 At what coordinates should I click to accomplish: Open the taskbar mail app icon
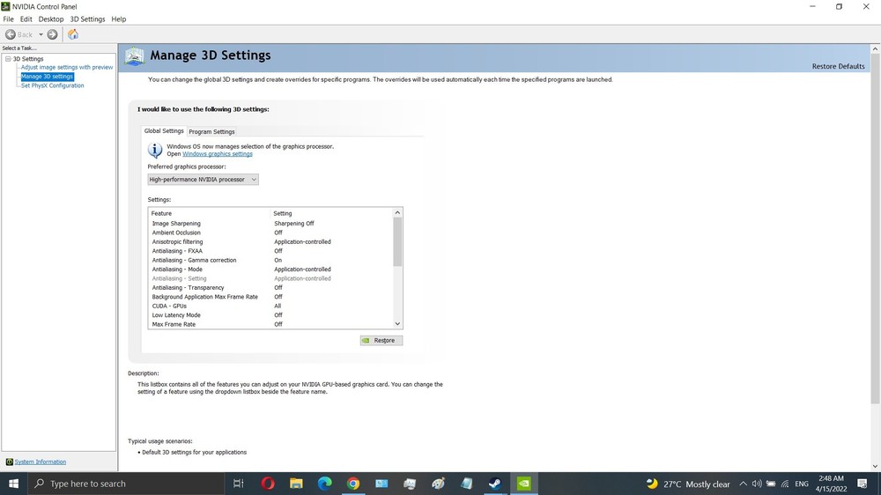click(381, 484)
